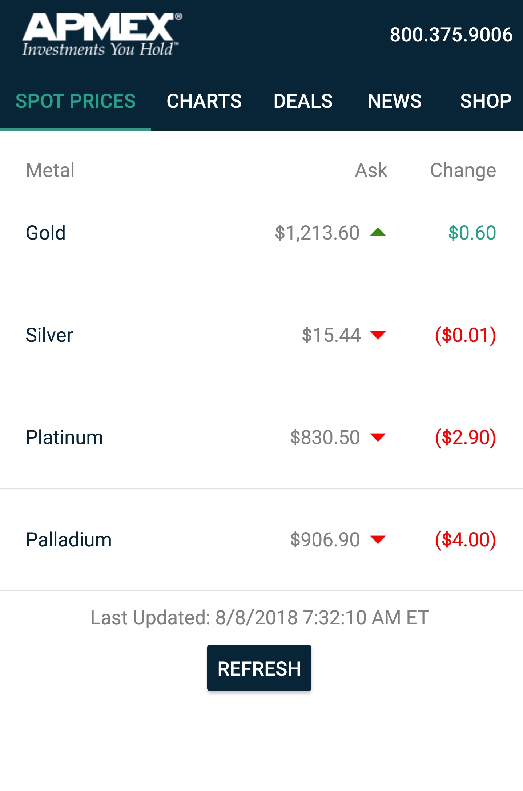Tap the red down arrow beside Platinum
Screen dimensions: 523x791
pos(378,437)
